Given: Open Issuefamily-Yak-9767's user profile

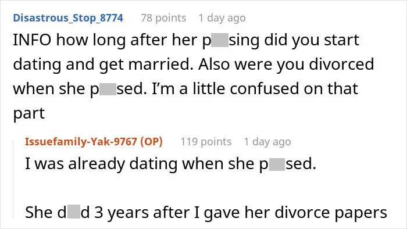Looking at the screenshot, I should tap(81, 142).
